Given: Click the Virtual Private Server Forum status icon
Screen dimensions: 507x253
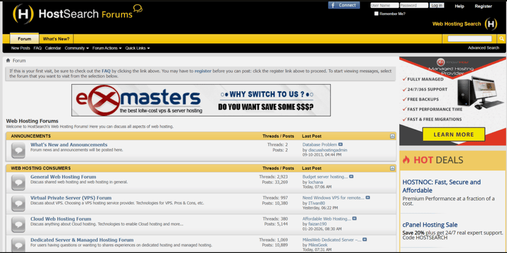Looking at the screenshot, I should tap(18, 203).
